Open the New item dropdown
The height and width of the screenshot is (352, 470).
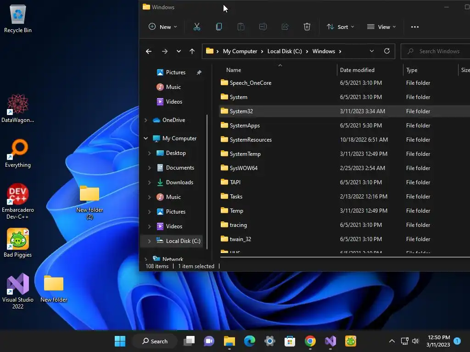(163, 27)
